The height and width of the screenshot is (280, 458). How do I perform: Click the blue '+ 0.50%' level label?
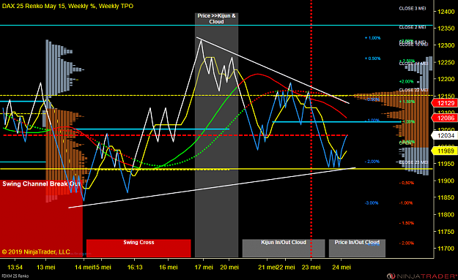372,58
